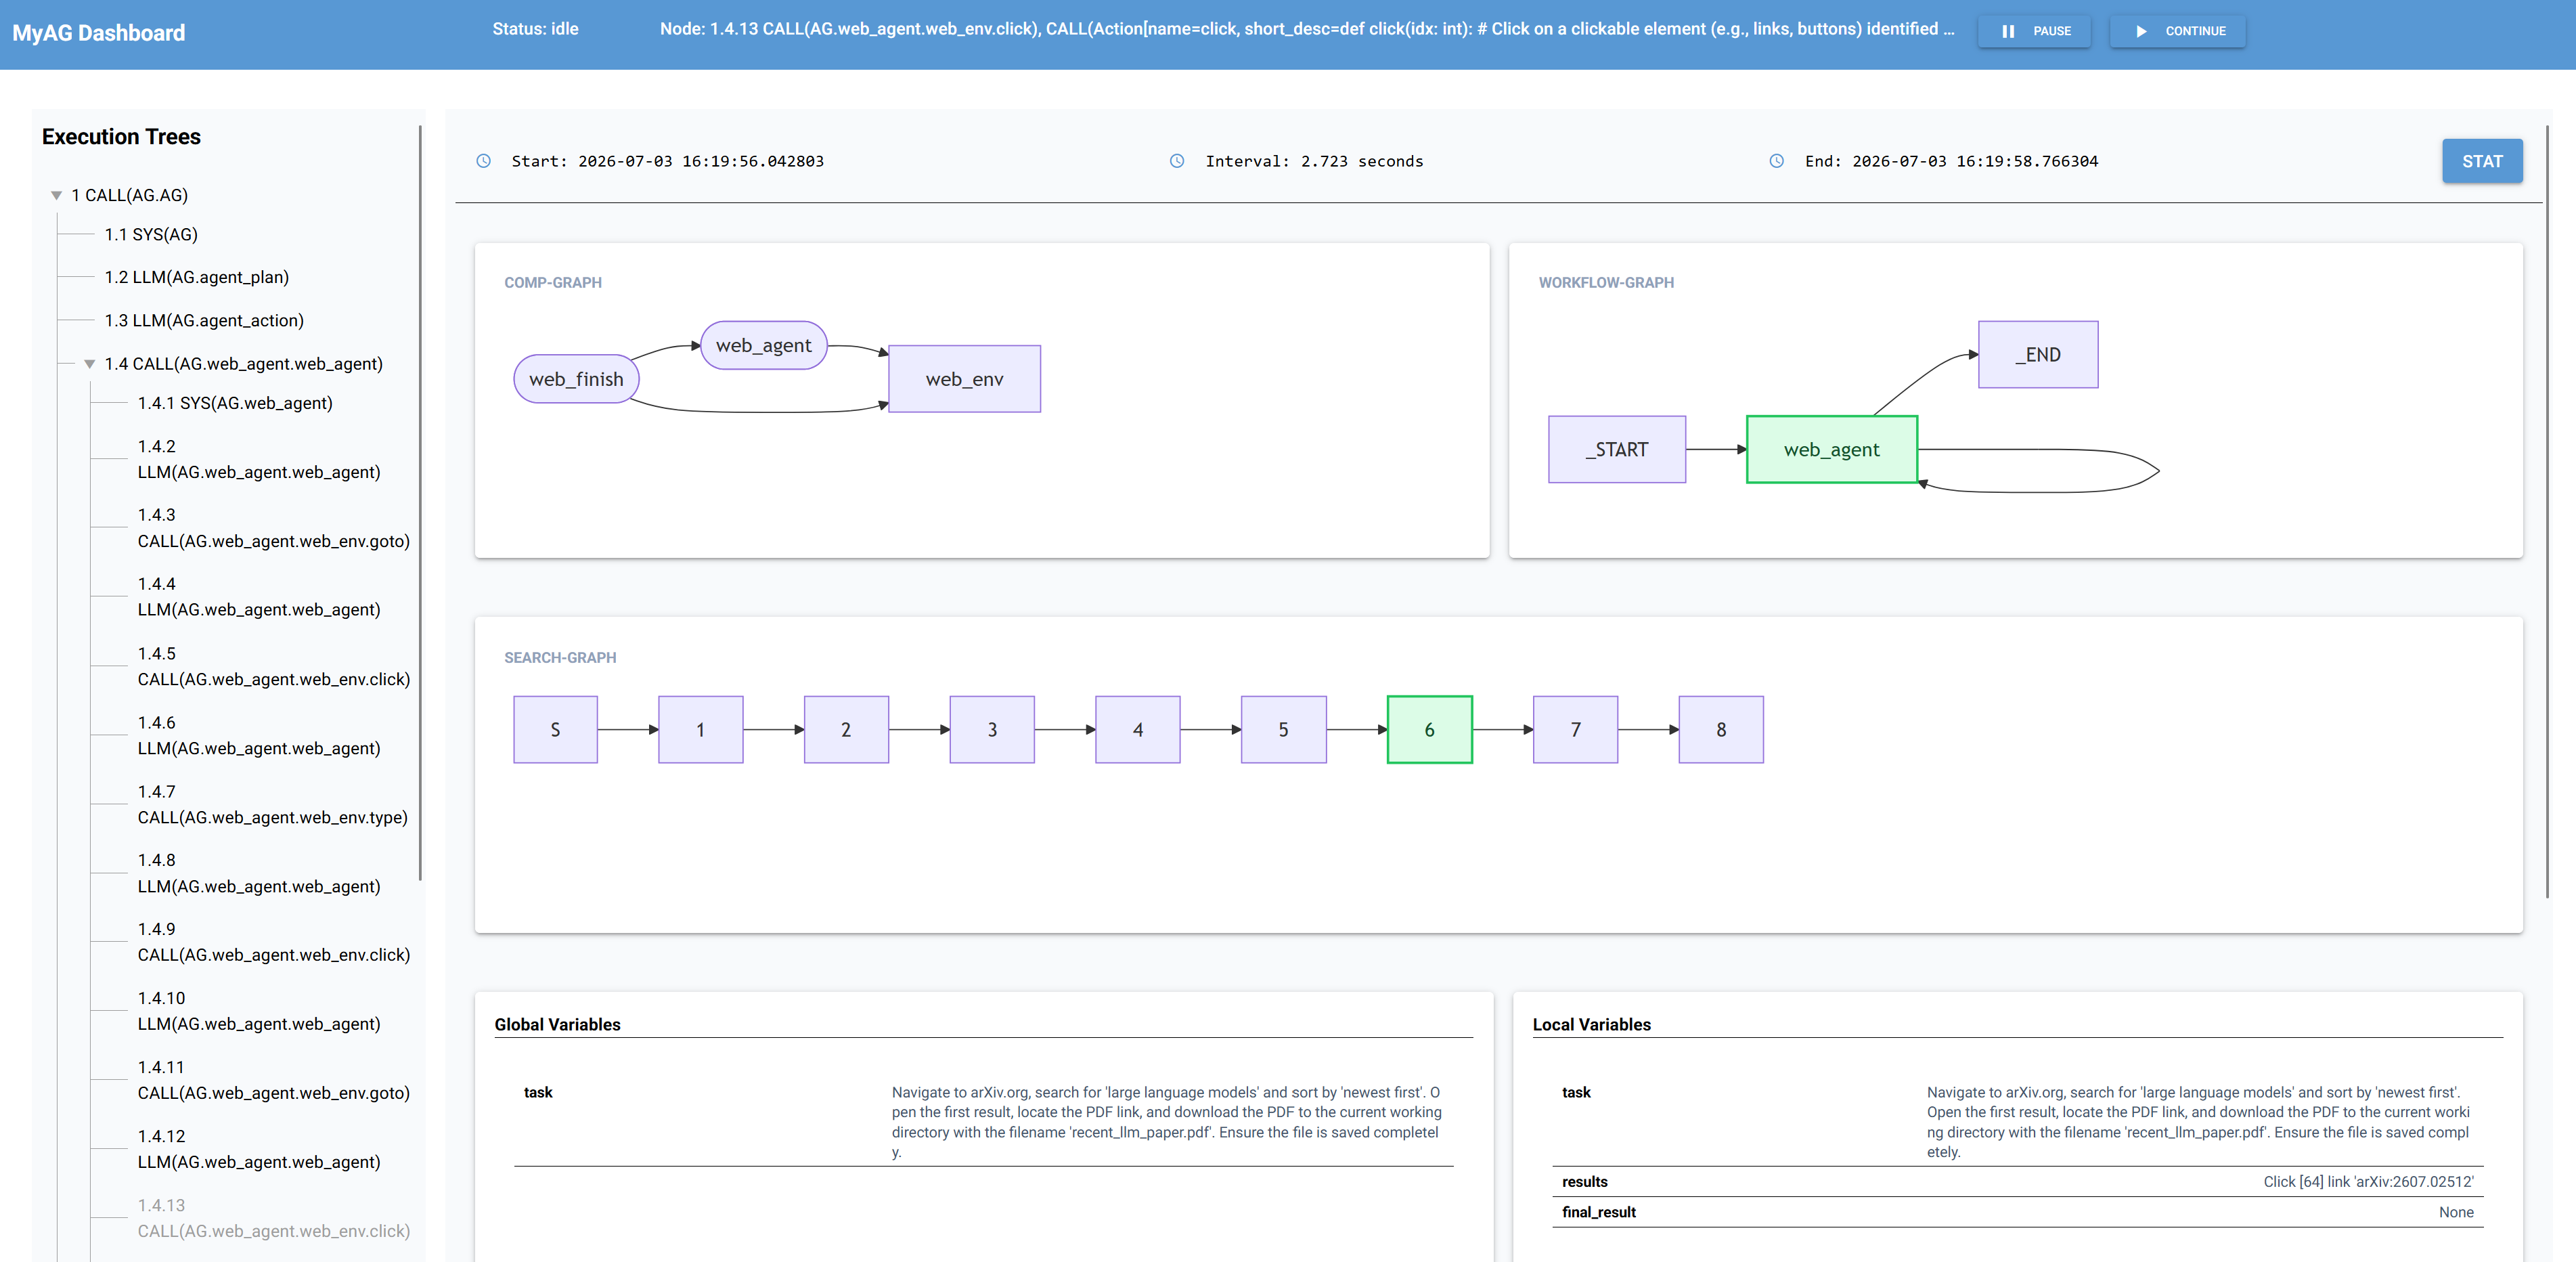Viewport: 2576px width, 1262px height.
Task: Select search-graph node 5
Action: [x=1284, y=730]
